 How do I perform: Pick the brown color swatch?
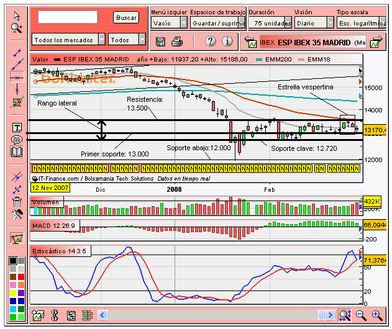[x=13, y=277]
